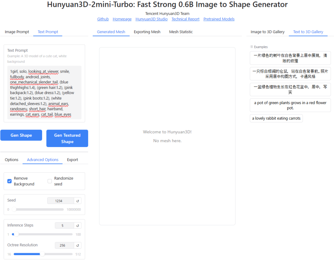The width and height of the screenshot is (334, 260).
Task: Click the Examples list icon
Action: pyautogui.click(x=251, y=47)
